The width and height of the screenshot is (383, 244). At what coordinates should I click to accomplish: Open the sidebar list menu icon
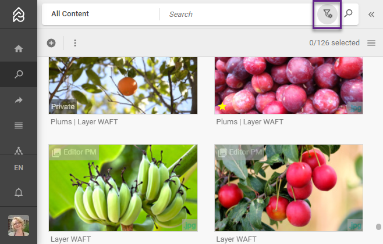coord(19,125)
